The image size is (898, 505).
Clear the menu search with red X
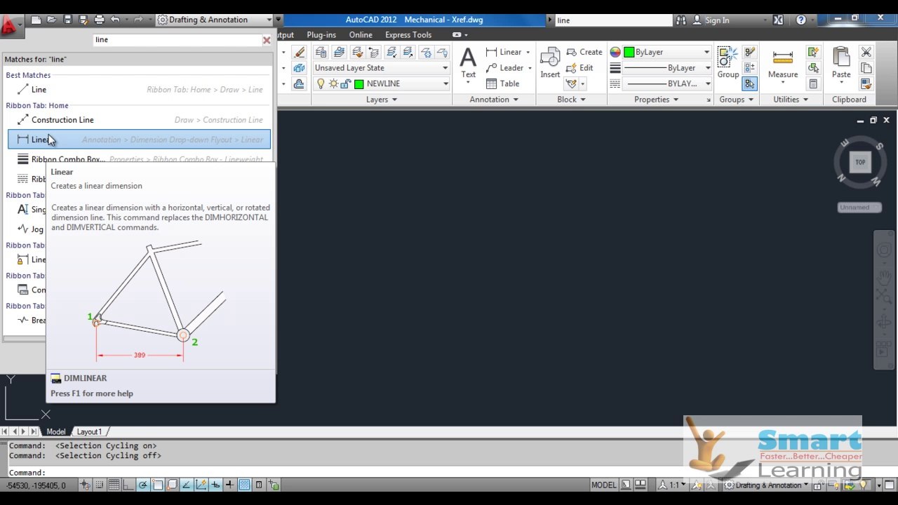pos(267,40)
